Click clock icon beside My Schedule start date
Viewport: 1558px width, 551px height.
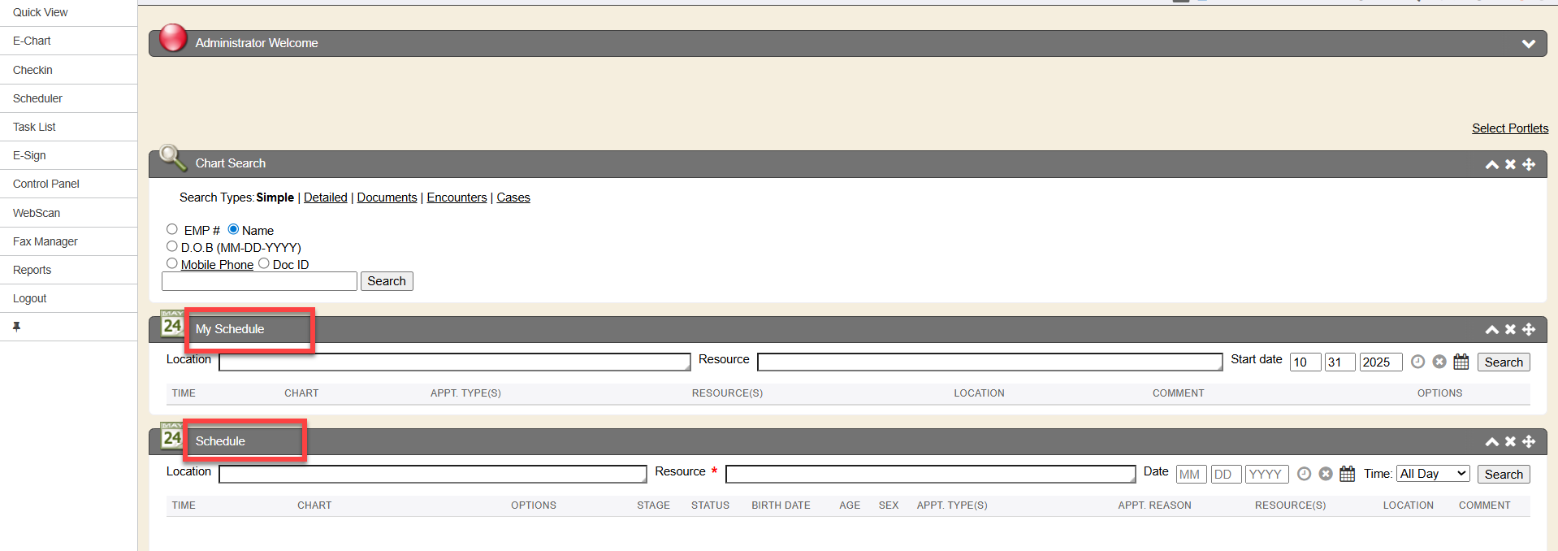point(1417,362)
